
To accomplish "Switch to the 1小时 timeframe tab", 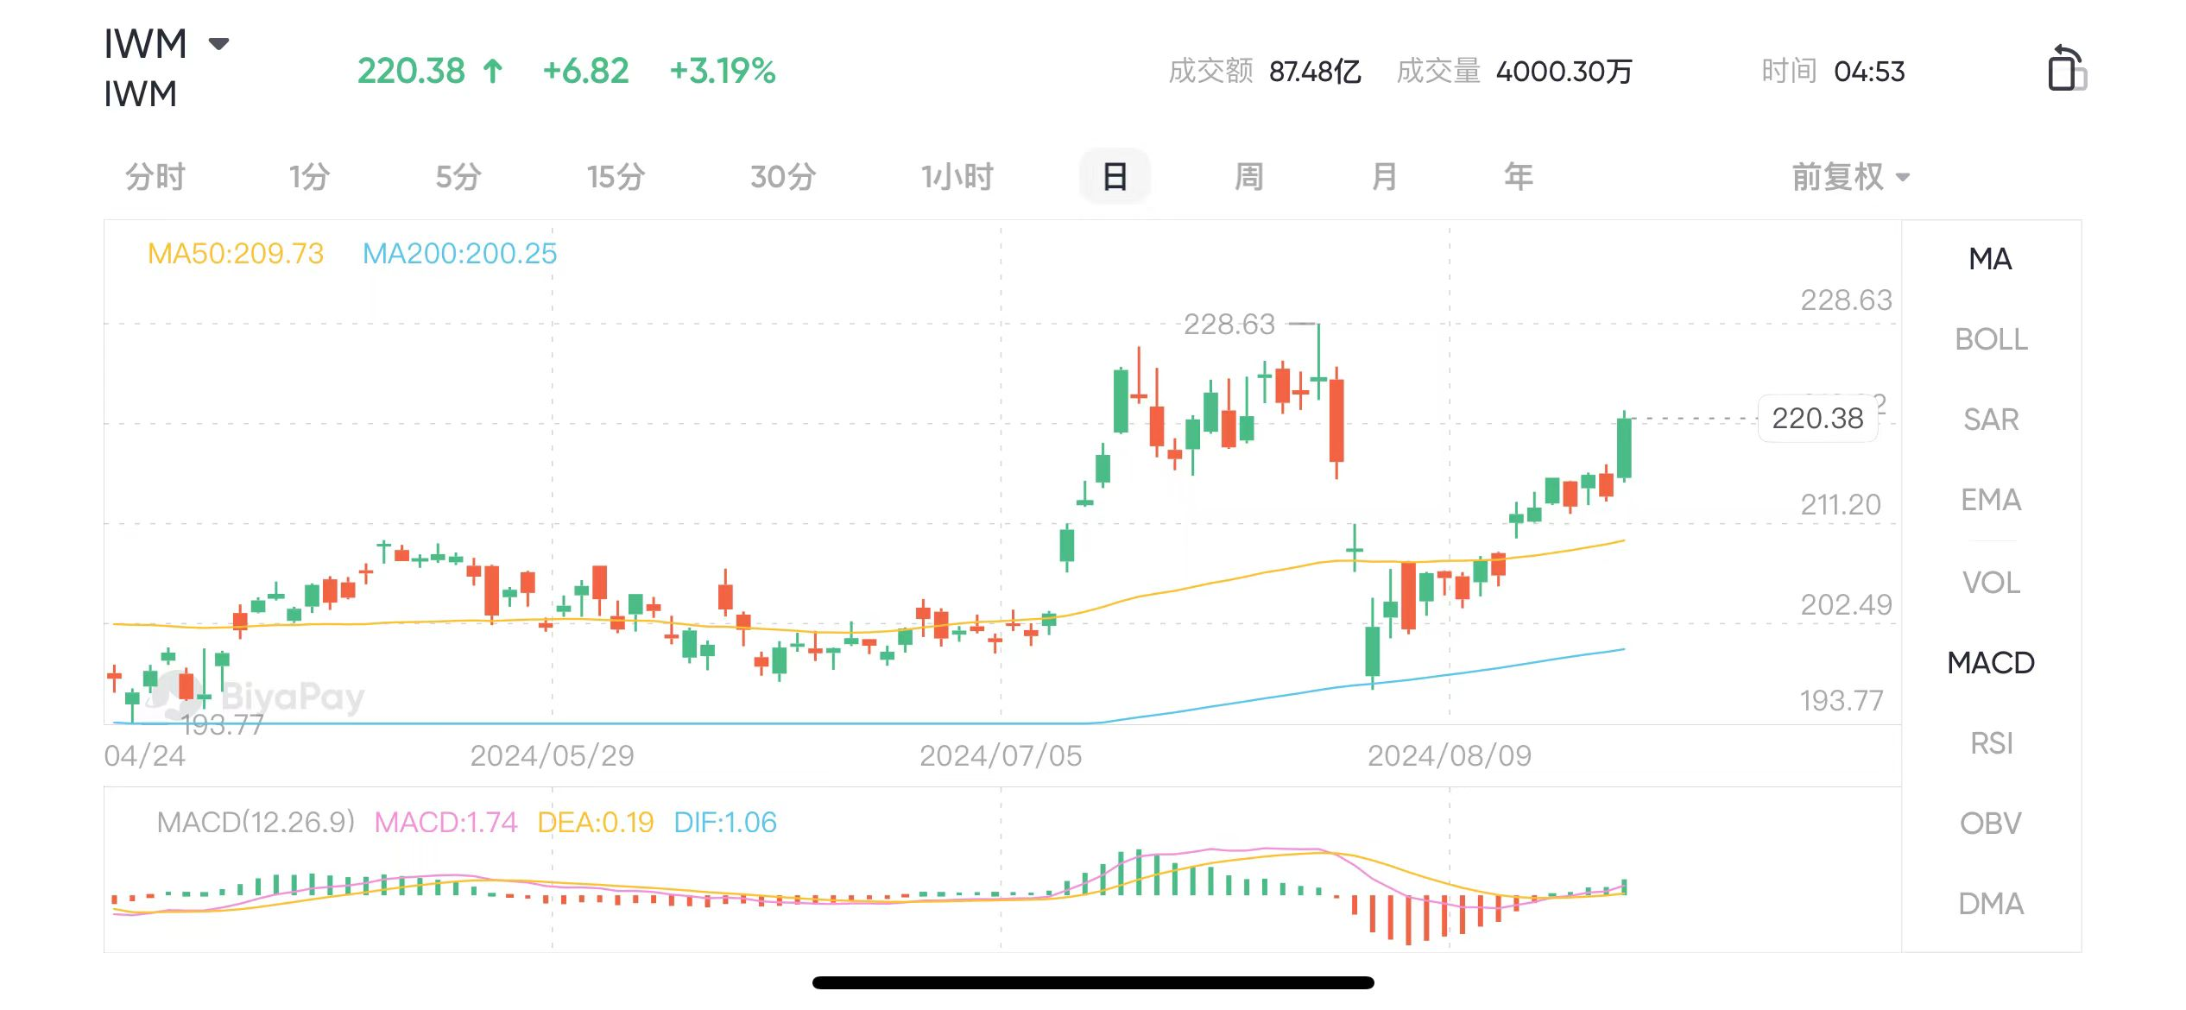I will [x=957, y=177].
